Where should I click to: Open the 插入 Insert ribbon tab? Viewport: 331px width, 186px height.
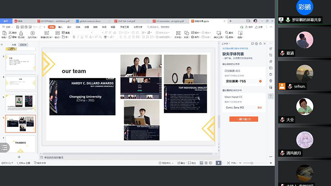coord(60,27)
